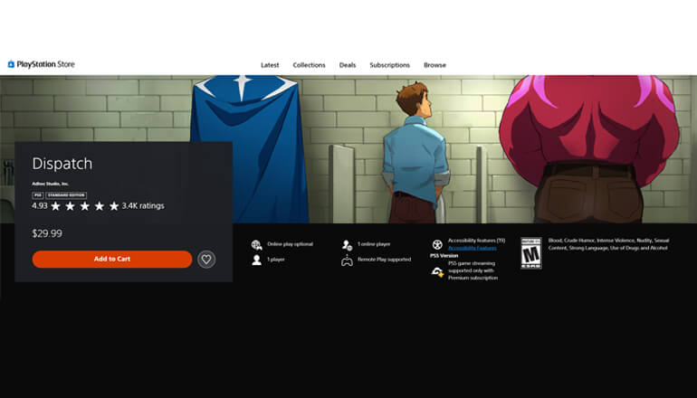Open the Latest menu
The image size is (697, 398).
(x=270, y=65)
